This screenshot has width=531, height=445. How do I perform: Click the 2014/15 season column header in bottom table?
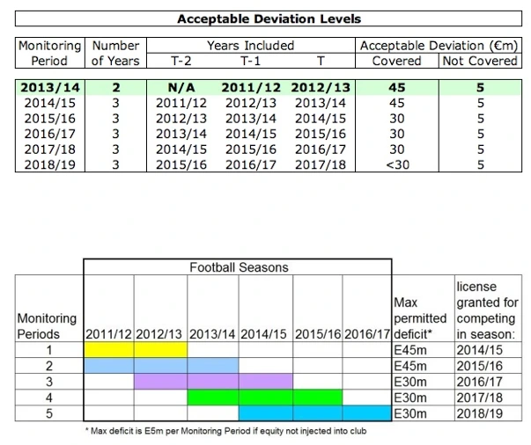click(263, 334)
